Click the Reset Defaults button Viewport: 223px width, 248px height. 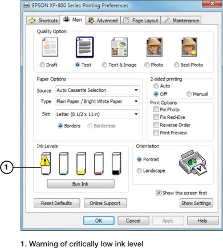click(56, 203)
